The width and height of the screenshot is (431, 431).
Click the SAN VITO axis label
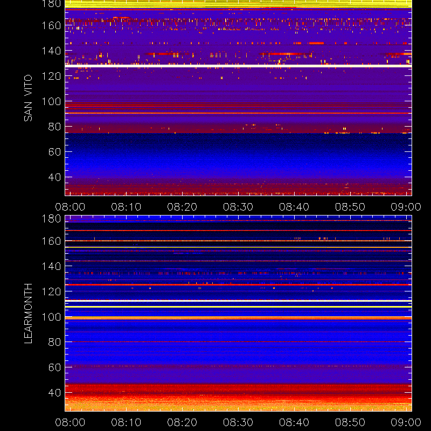point(28,98)
